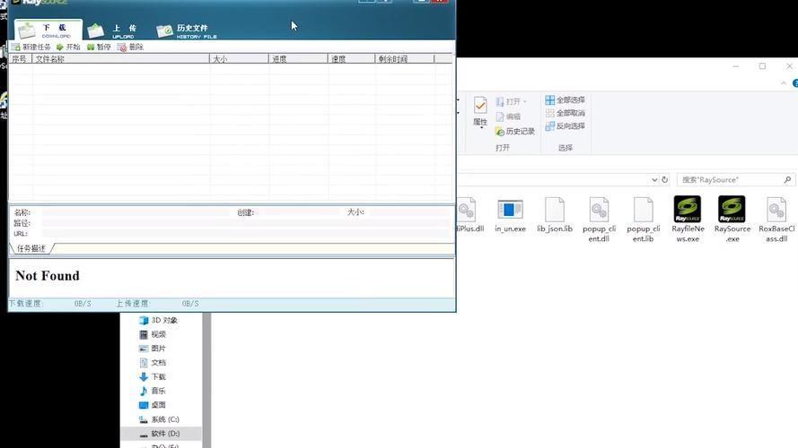Screen dimensions: 798x448
Task: Sort by 序号 column header
Action: (x=21, y=59)
